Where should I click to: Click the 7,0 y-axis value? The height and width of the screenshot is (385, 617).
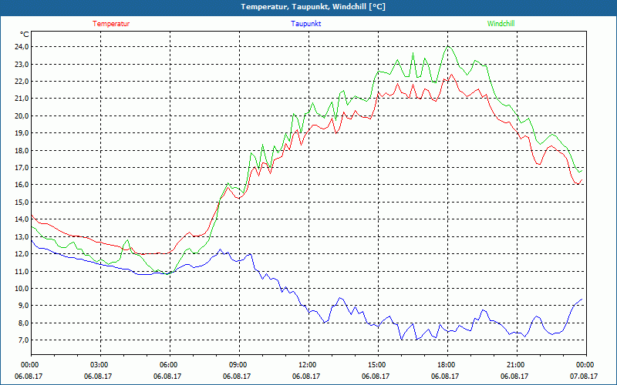pyautogui.click(x=24, y=340)
